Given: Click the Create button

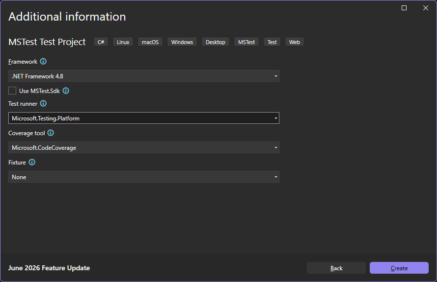Looking at the screenshot, I should point(399,268).
